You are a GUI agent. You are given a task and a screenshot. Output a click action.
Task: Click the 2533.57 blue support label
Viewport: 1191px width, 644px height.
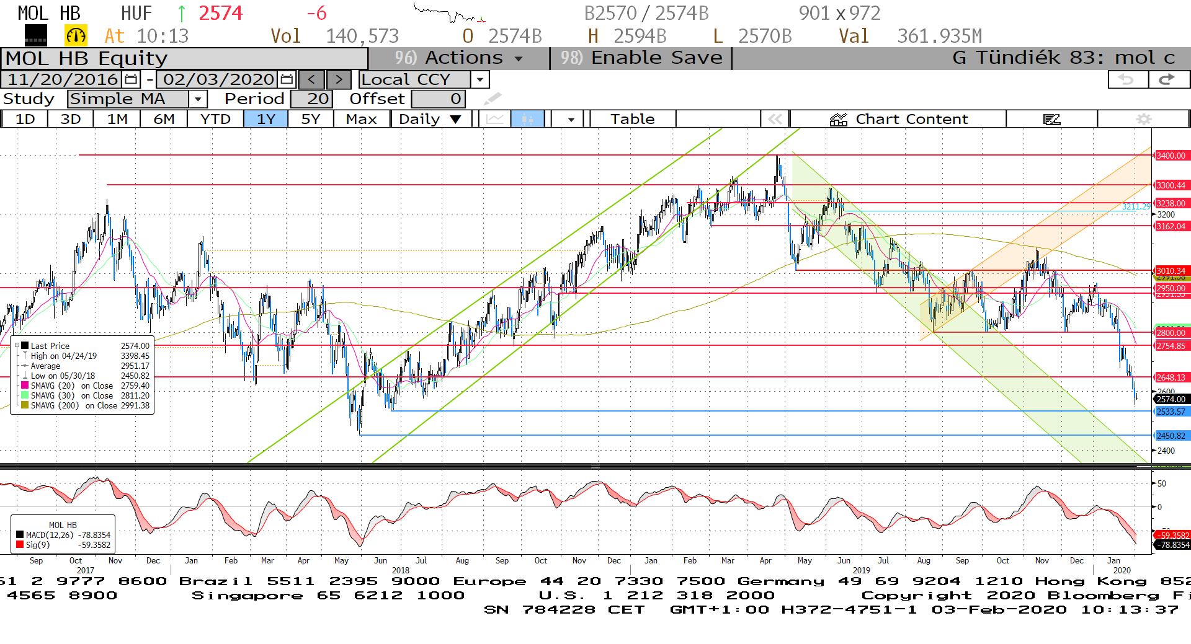(x=1171, y=412)
